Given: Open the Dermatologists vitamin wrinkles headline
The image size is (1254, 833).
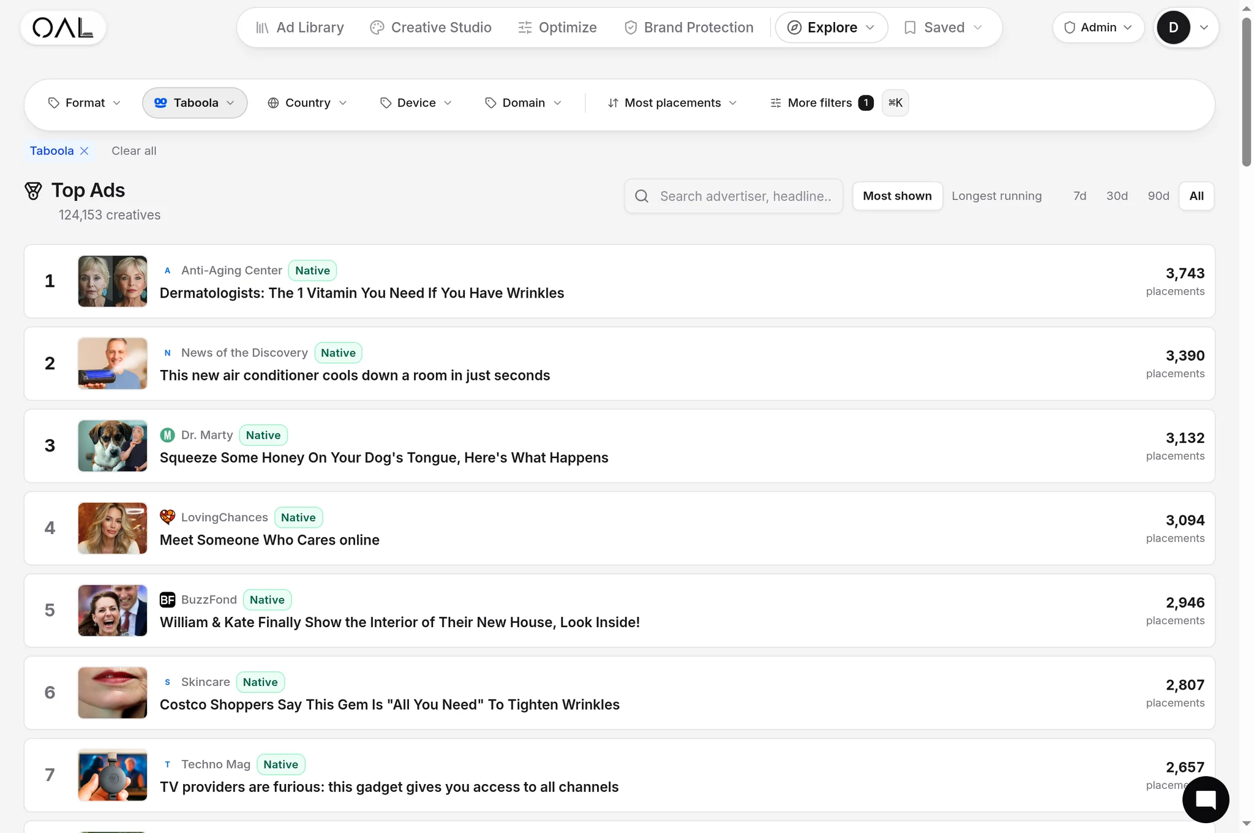Looking at the screenshot, I should pos(362,293).
